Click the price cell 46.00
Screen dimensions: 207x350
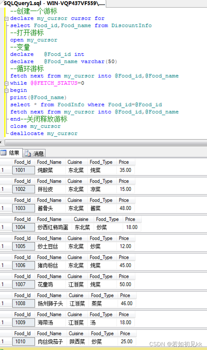(x=127, y=303)
